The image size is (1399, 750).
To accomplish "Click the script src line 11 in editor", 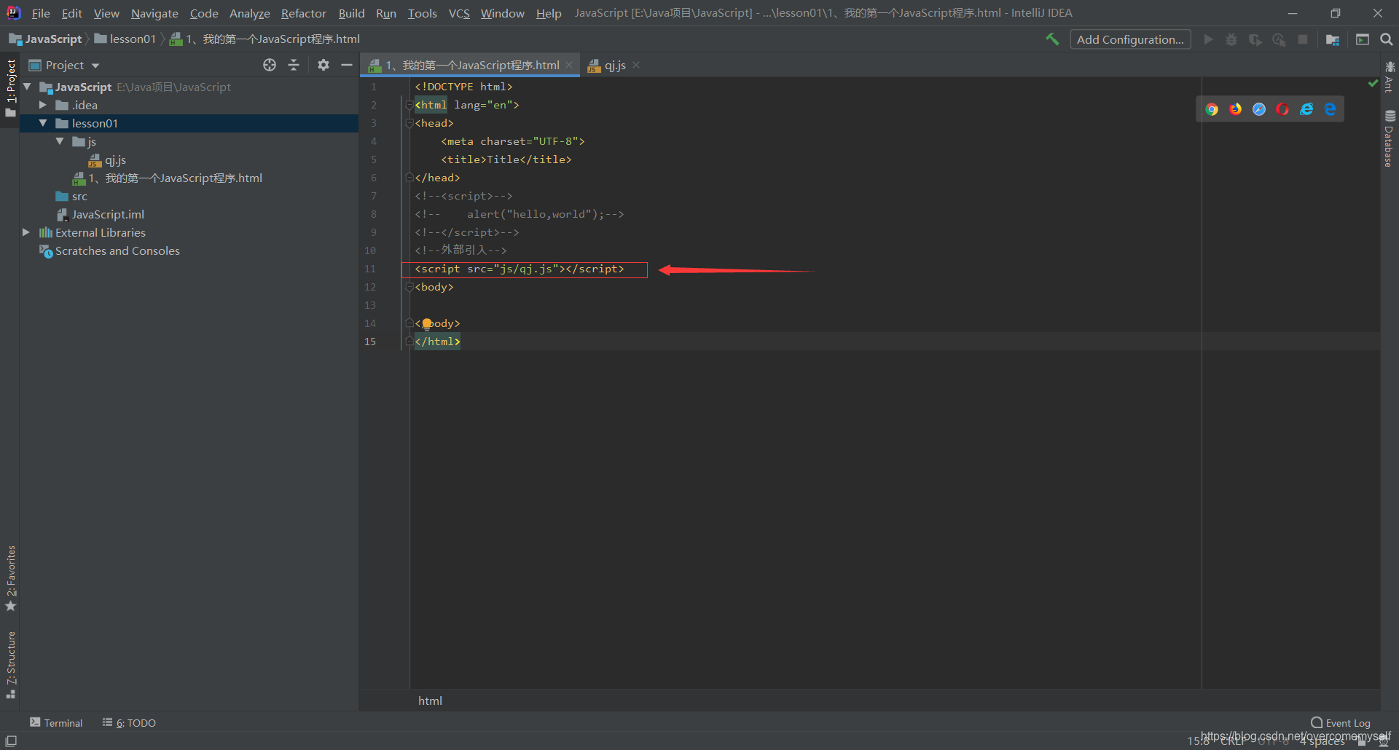I will [x=520, y=269].
